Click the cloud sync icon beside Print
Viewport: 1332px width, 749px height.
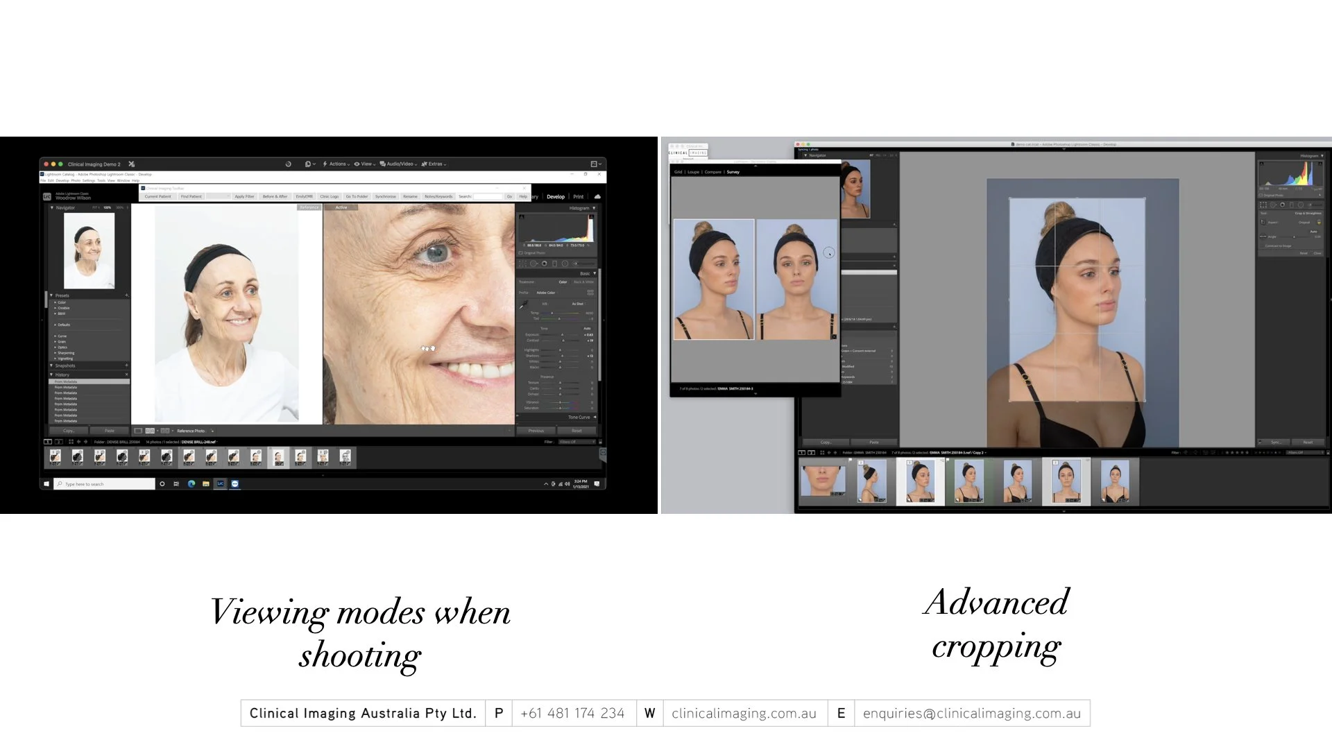click(597, 197)
